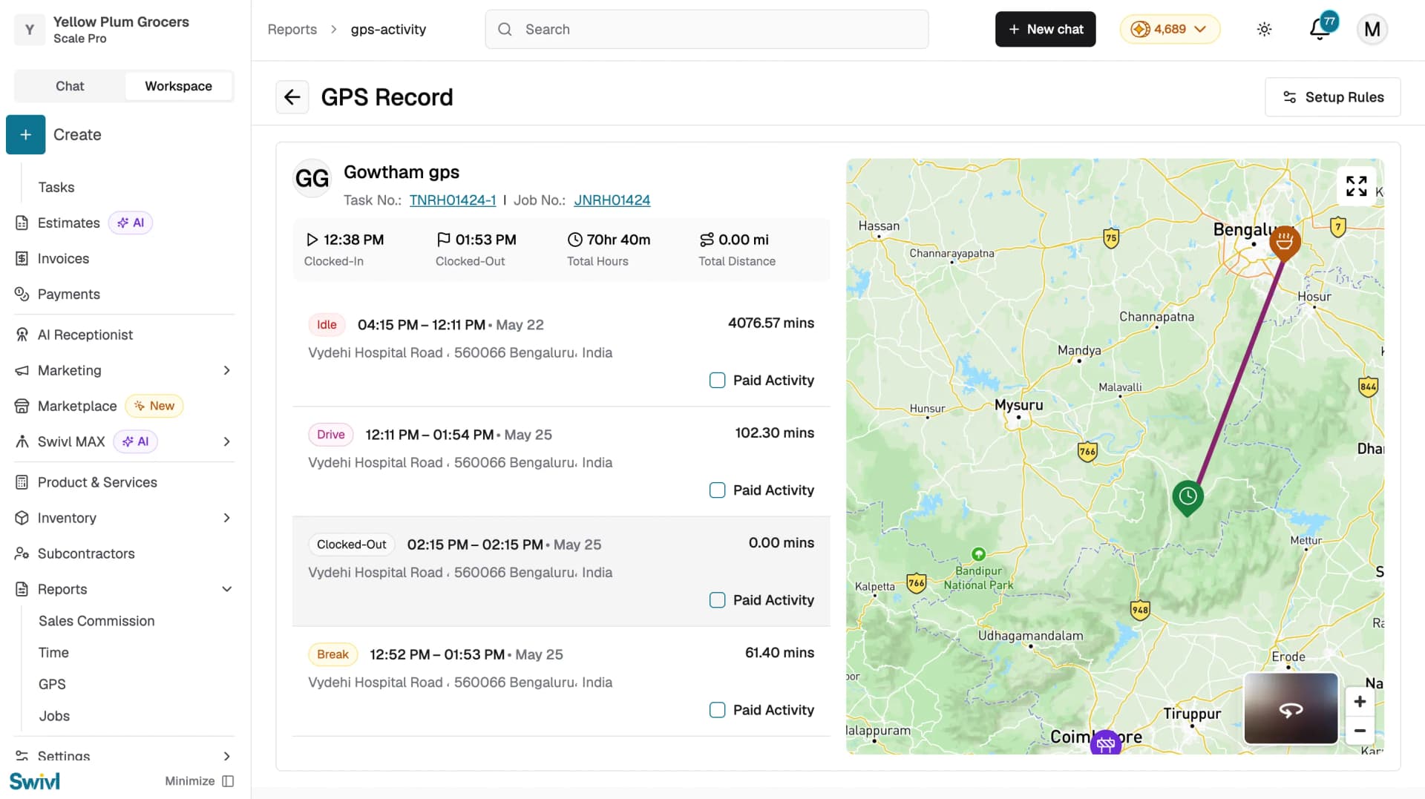Viewport: 1425px width, 799px height.
Task: Click the Invoices icon in sidebar
Action: (x=22, y=258)
